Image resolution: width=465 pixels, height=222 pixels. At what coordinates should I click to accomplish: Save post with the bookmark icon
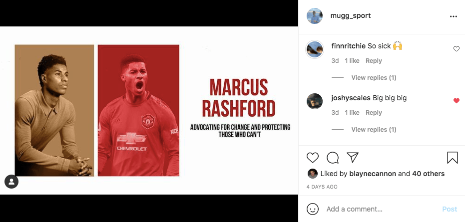[x=452, y=158]
